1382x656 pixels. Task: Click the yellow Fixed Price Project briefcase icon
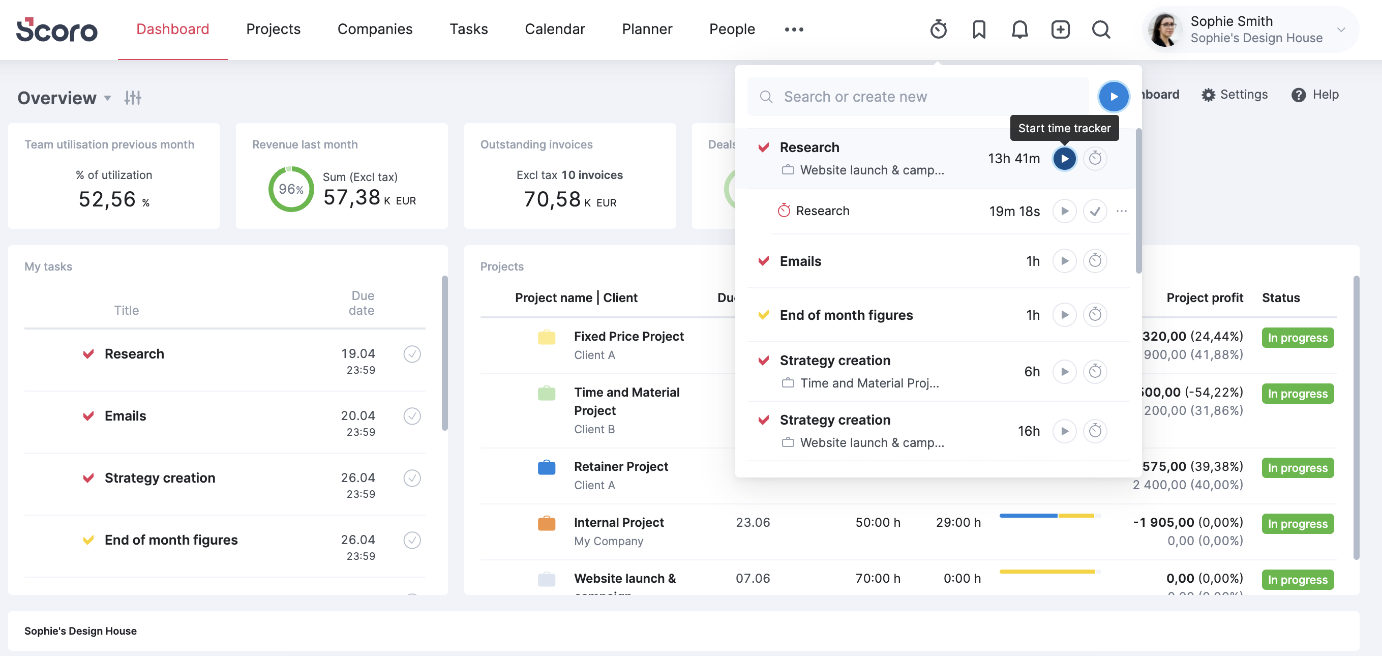tap(546, 337)
